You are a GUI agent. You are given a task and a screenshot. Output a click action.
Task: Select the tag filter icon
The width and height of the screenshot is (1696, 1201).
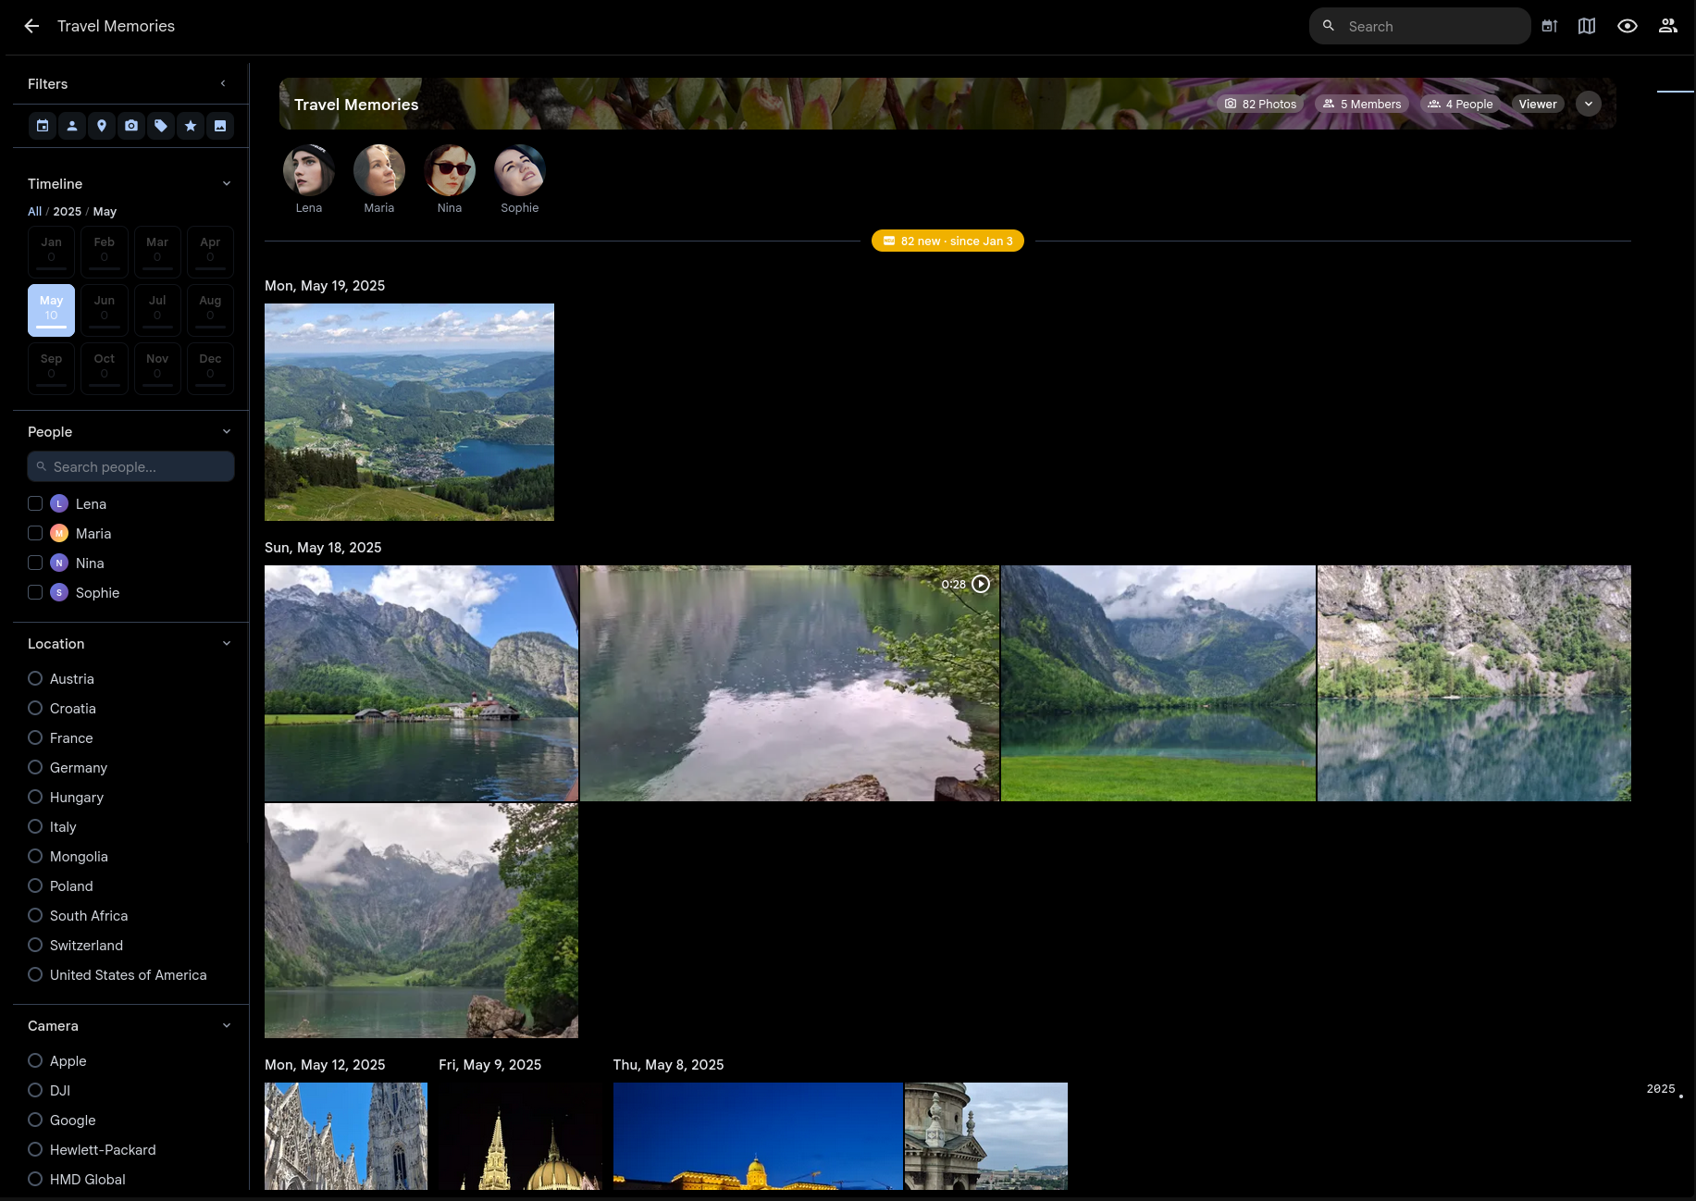[161, 126]
